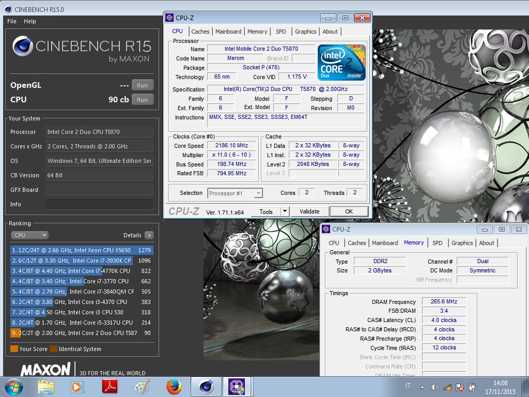Select Core i7-3930K ranking entry
529x397 pixels.
click(x=82, y=261)
